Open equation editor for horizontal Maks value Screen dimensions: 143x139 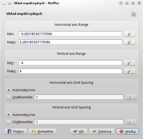point(129,42)
